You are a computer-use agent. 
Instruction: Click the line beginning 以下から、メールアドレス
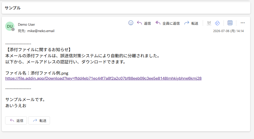66,62
